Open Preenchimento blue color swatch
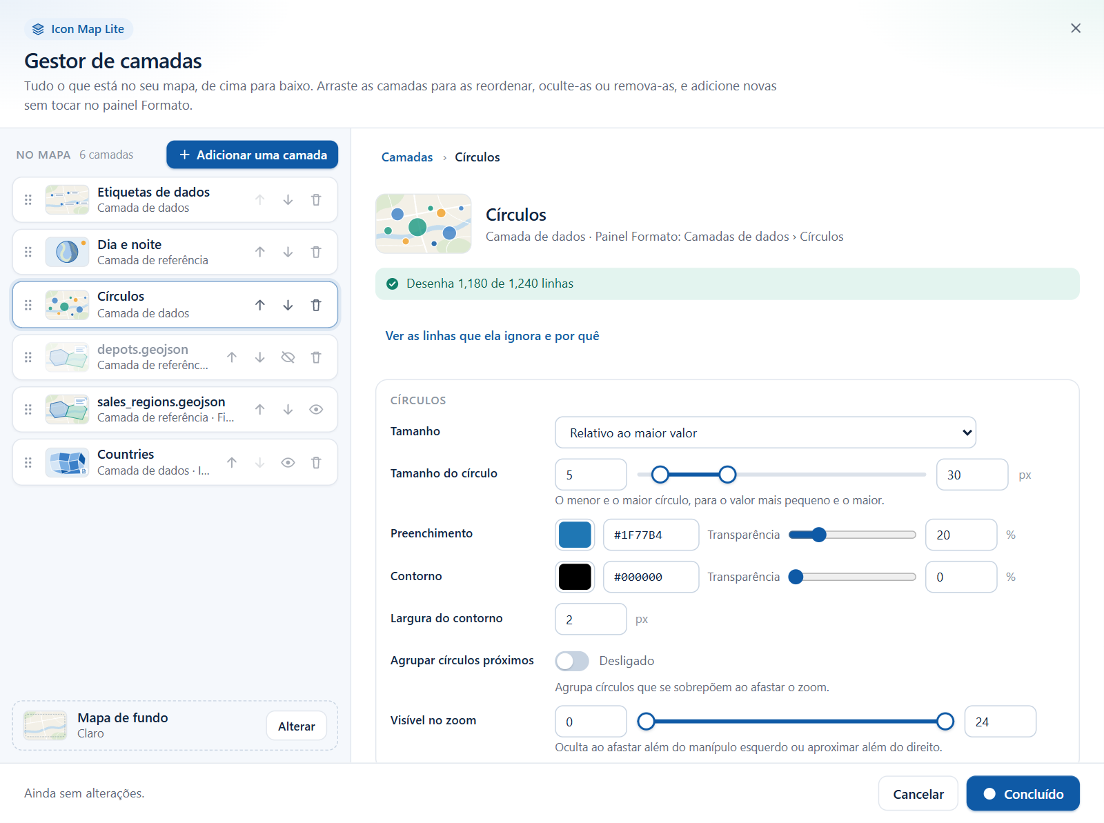Screen dimensions: 1104x823 [575, 535]
